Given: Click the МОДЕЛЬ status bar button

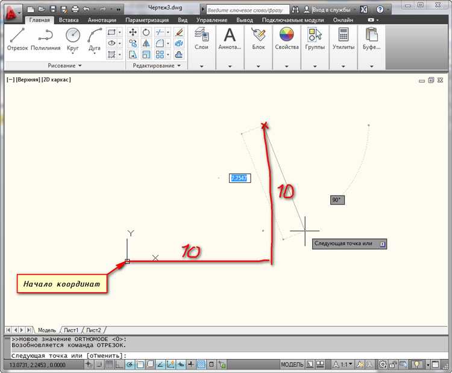Looking at the screenshot, I should click(x=292, y=365).
